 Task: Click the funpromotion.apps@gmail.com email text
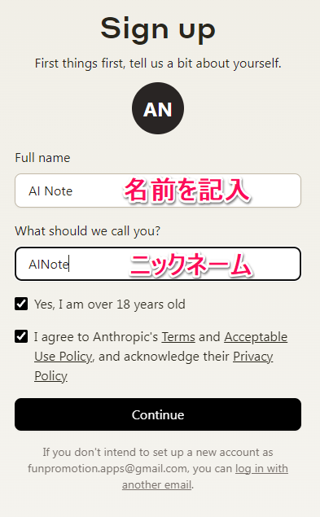click(107, 468)
